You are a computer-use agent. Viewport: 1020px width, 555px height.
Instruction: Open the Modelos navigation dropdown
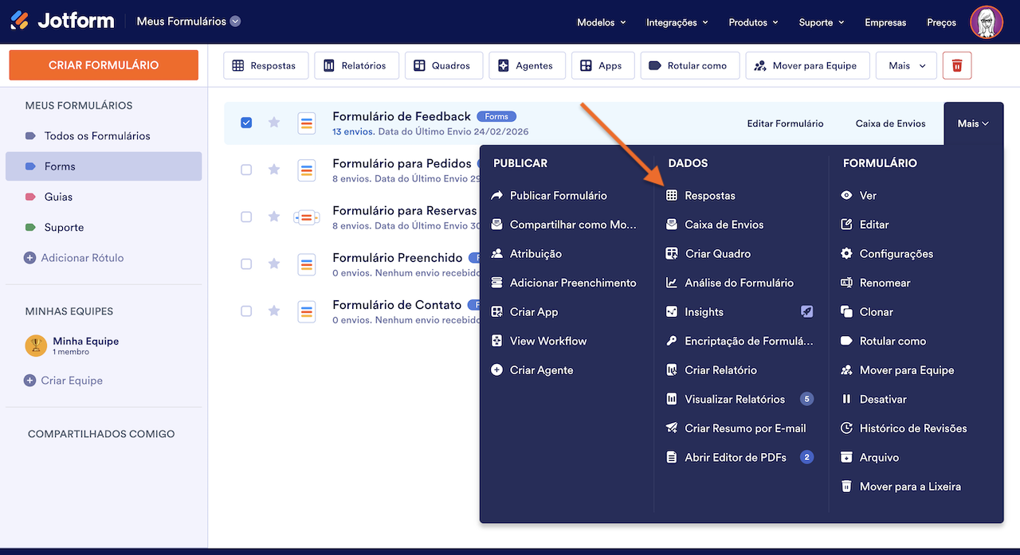[x=602, y=22]
